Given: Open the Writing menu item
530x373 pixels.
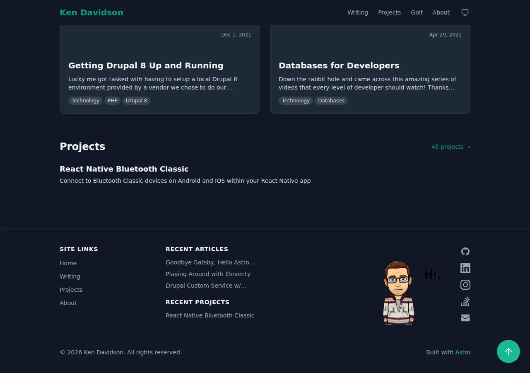Looking at the screenshot, I should pos(358,12).
